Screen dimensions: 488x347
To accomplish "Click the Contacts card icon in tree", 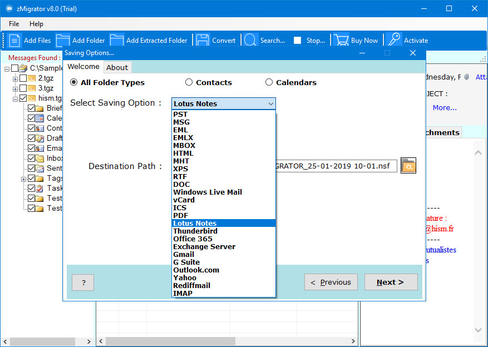I will coord(40,128).
